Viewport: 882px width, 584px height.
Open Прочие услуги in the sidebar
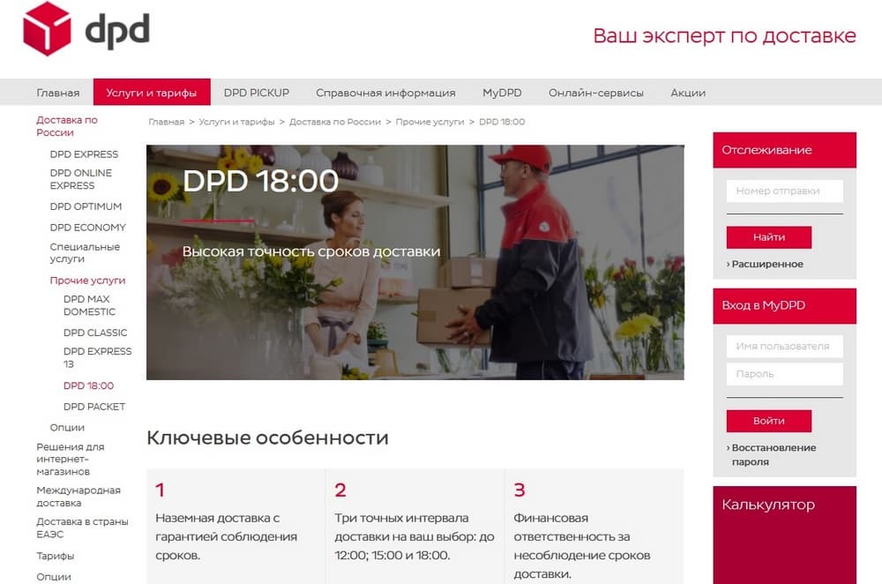click(87, 281)
